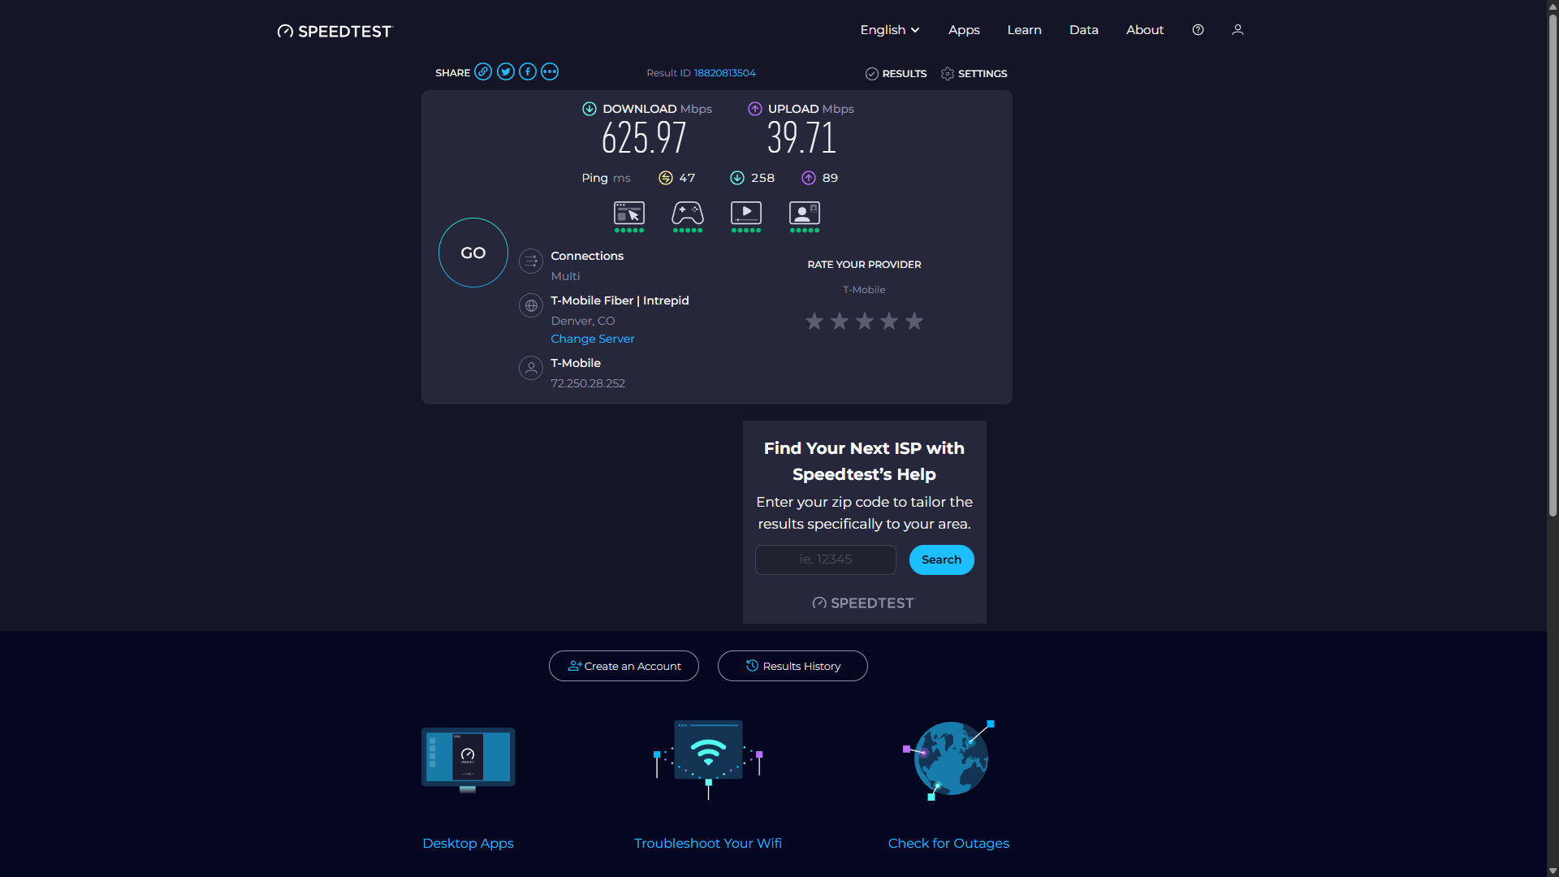Click the video streaming quality icon
The image size is (1559, 877).
pyautogui.click(x=746, y=214)
